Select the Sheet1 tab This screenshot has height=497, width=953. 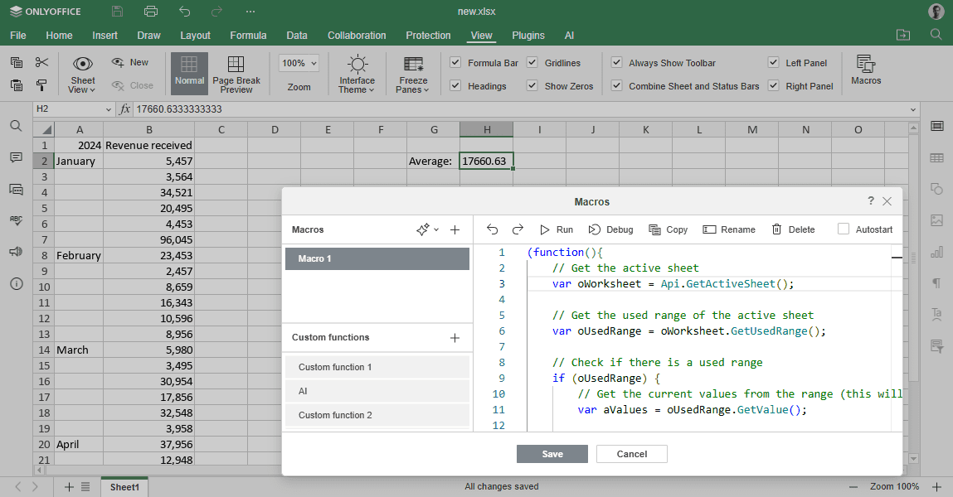click(x=124, y=487)
